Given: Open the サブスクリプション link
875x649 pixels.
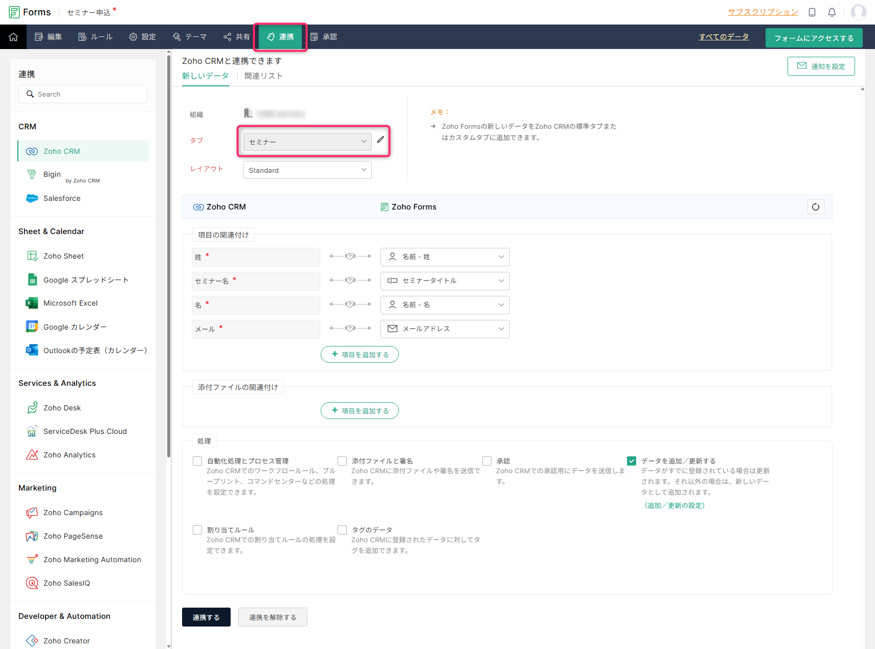Looking at the screenshot, I should (x=763, y=12).
